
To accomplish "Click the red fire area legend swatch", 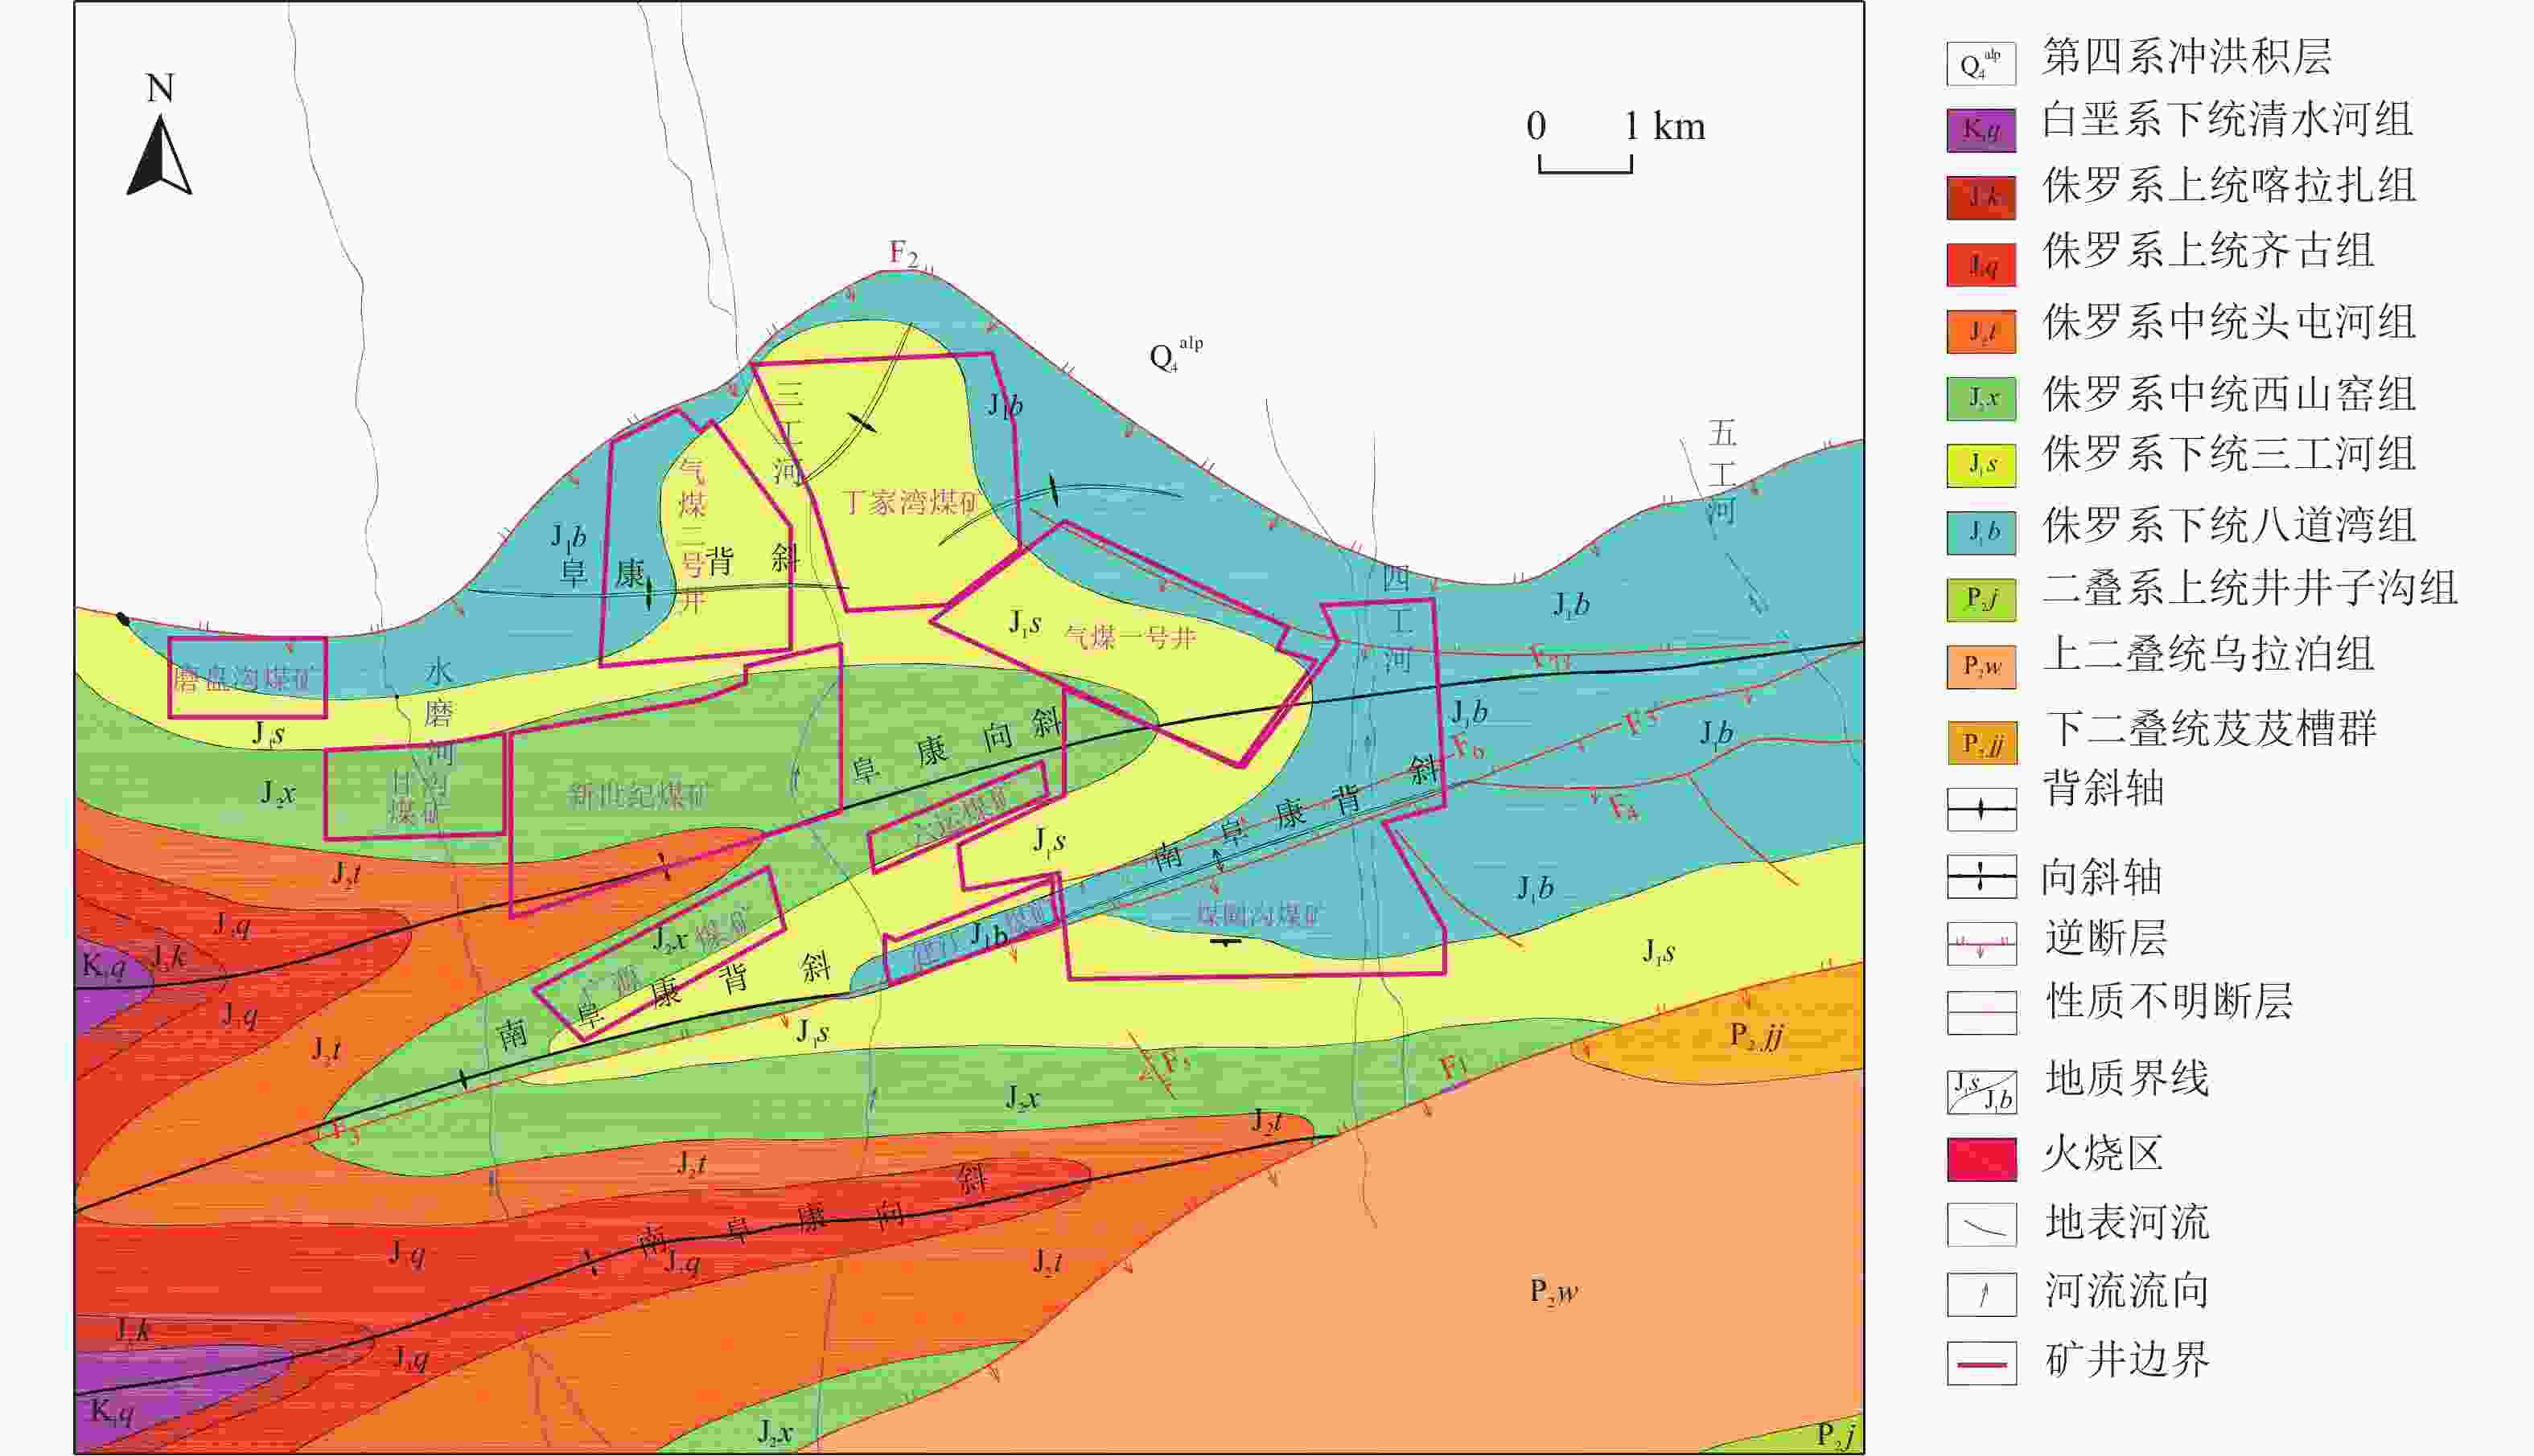I will (1981, 1159).
